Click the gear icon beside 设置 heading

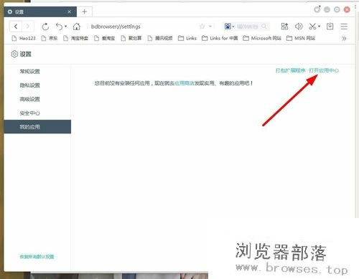pos(14,55)
